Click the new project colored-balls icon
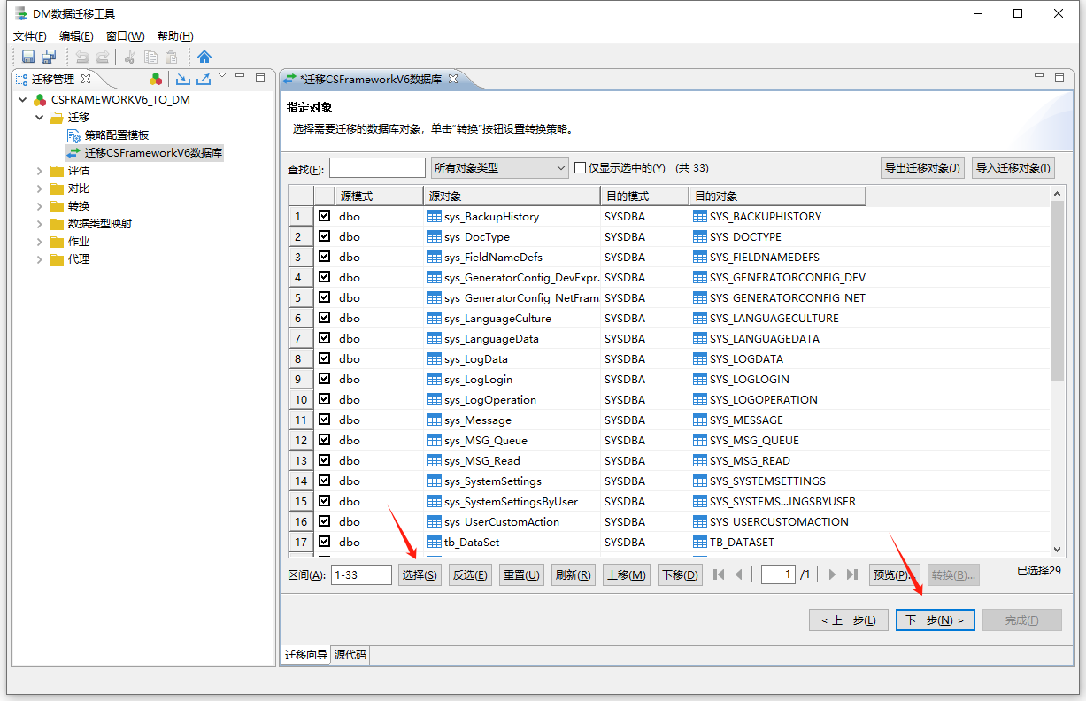The image size is (1086, 701). 156,79
